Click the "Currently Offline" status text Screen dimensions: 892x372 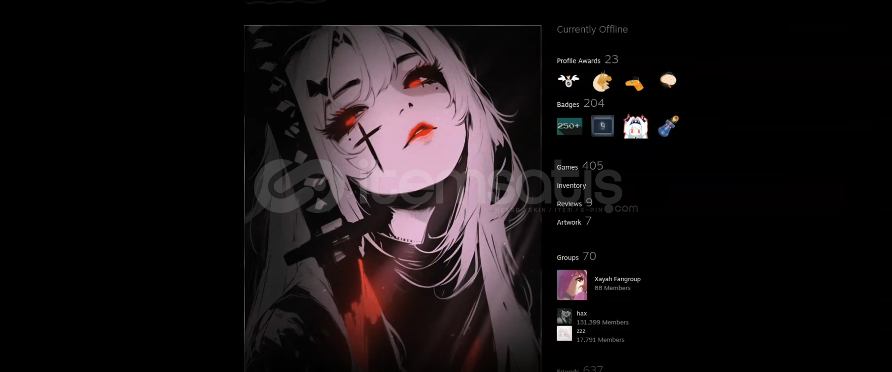[592, 29]
